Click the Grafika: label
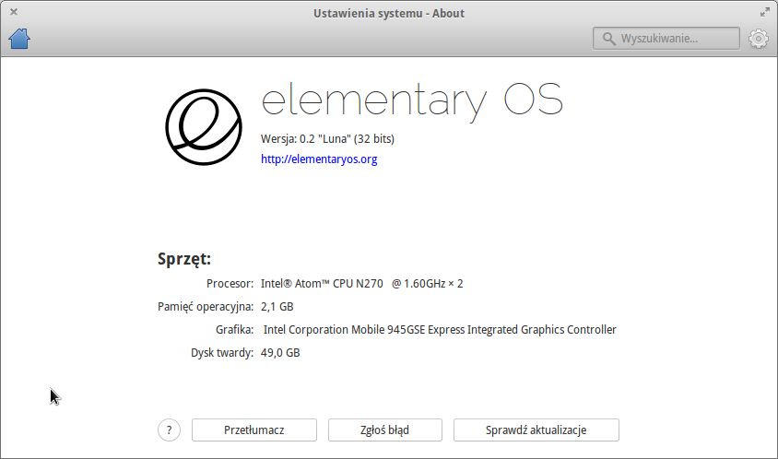778x459 pixels. click(234, 329)
